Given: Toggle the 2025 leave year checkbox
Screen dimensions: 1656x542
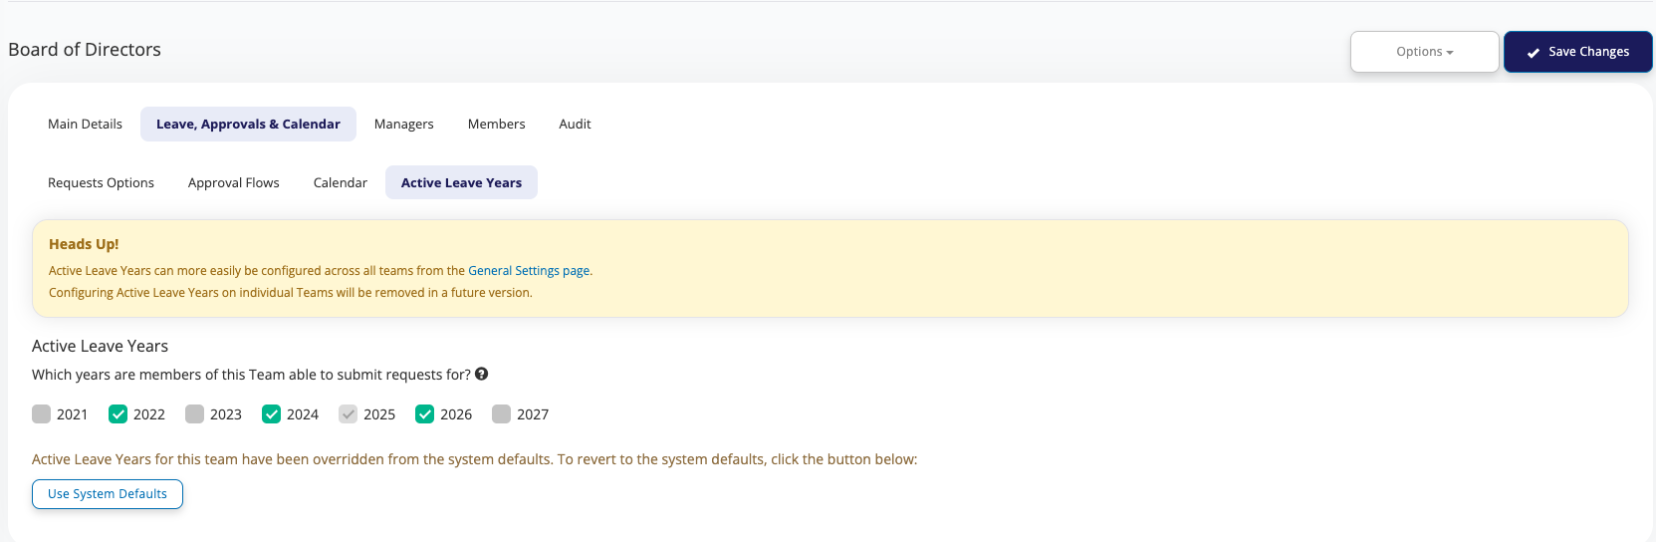Looking at the screenshot, I should click(348, 414).
